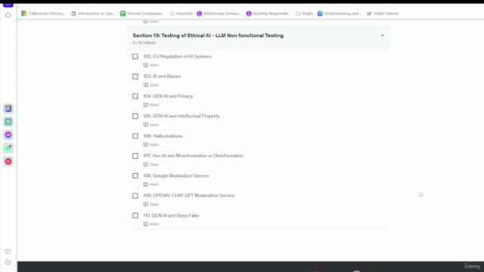Open lecture title 105. GEN AI and Intellectual Property
Image resolution: width=484 pixels, height=272 pixels.
(181, 116)
